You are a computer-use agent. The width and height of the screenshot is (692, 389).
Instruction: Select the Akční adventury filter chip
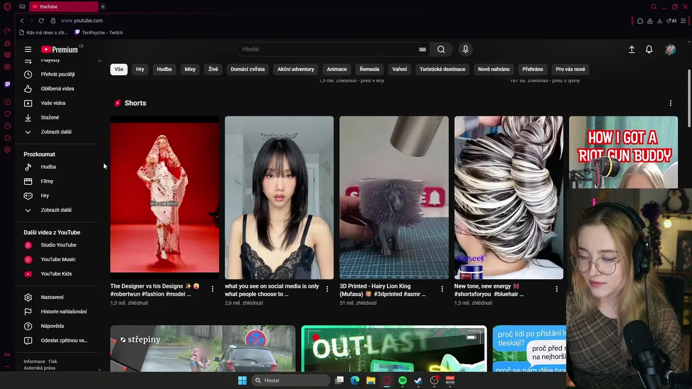pyautogui.click(x=296, y=69)
